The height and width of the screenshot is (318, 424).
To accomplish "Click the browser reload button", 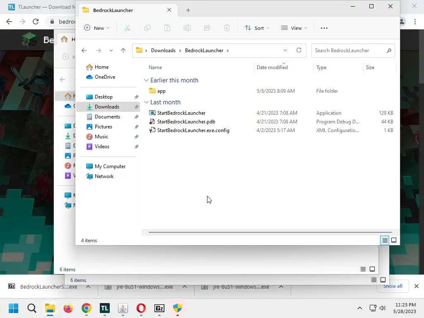I will (x=36, y=22).
